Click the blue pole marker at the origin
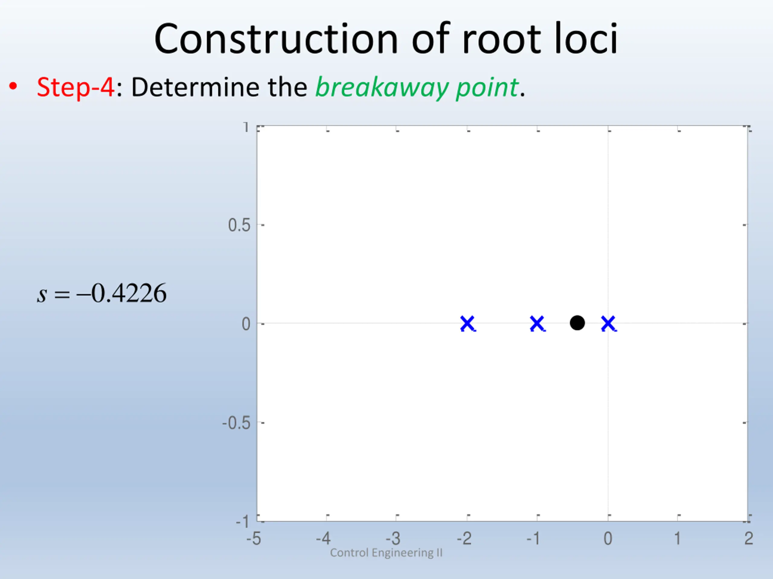 [x=609, y=324]
